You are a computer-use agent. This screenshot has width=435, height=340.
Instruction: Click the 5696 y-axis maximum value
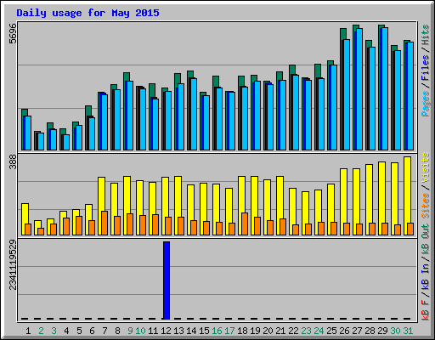click(13, 34)
